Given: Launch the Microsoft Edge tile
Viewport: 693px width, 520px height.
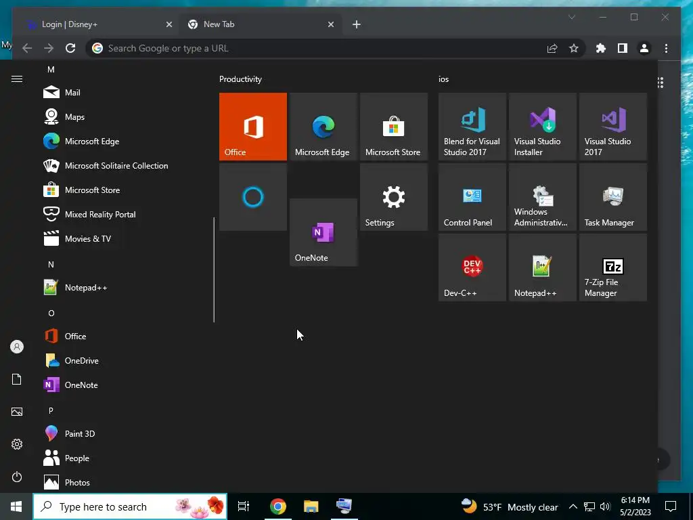Looking at the screenshot, I should pos(323,127).
